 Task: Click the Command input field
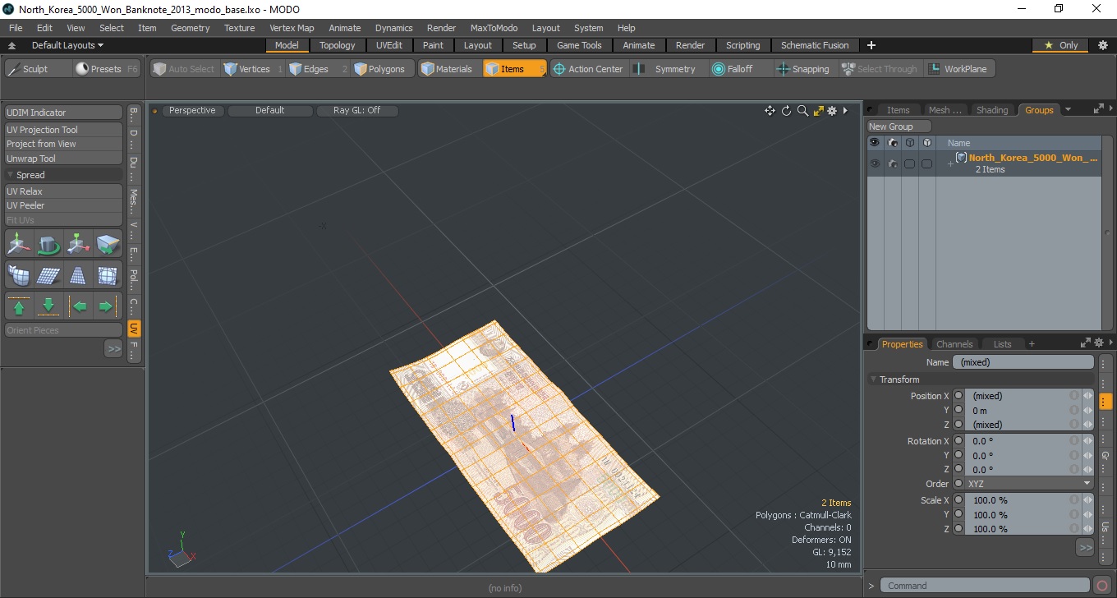click(986, 586)
